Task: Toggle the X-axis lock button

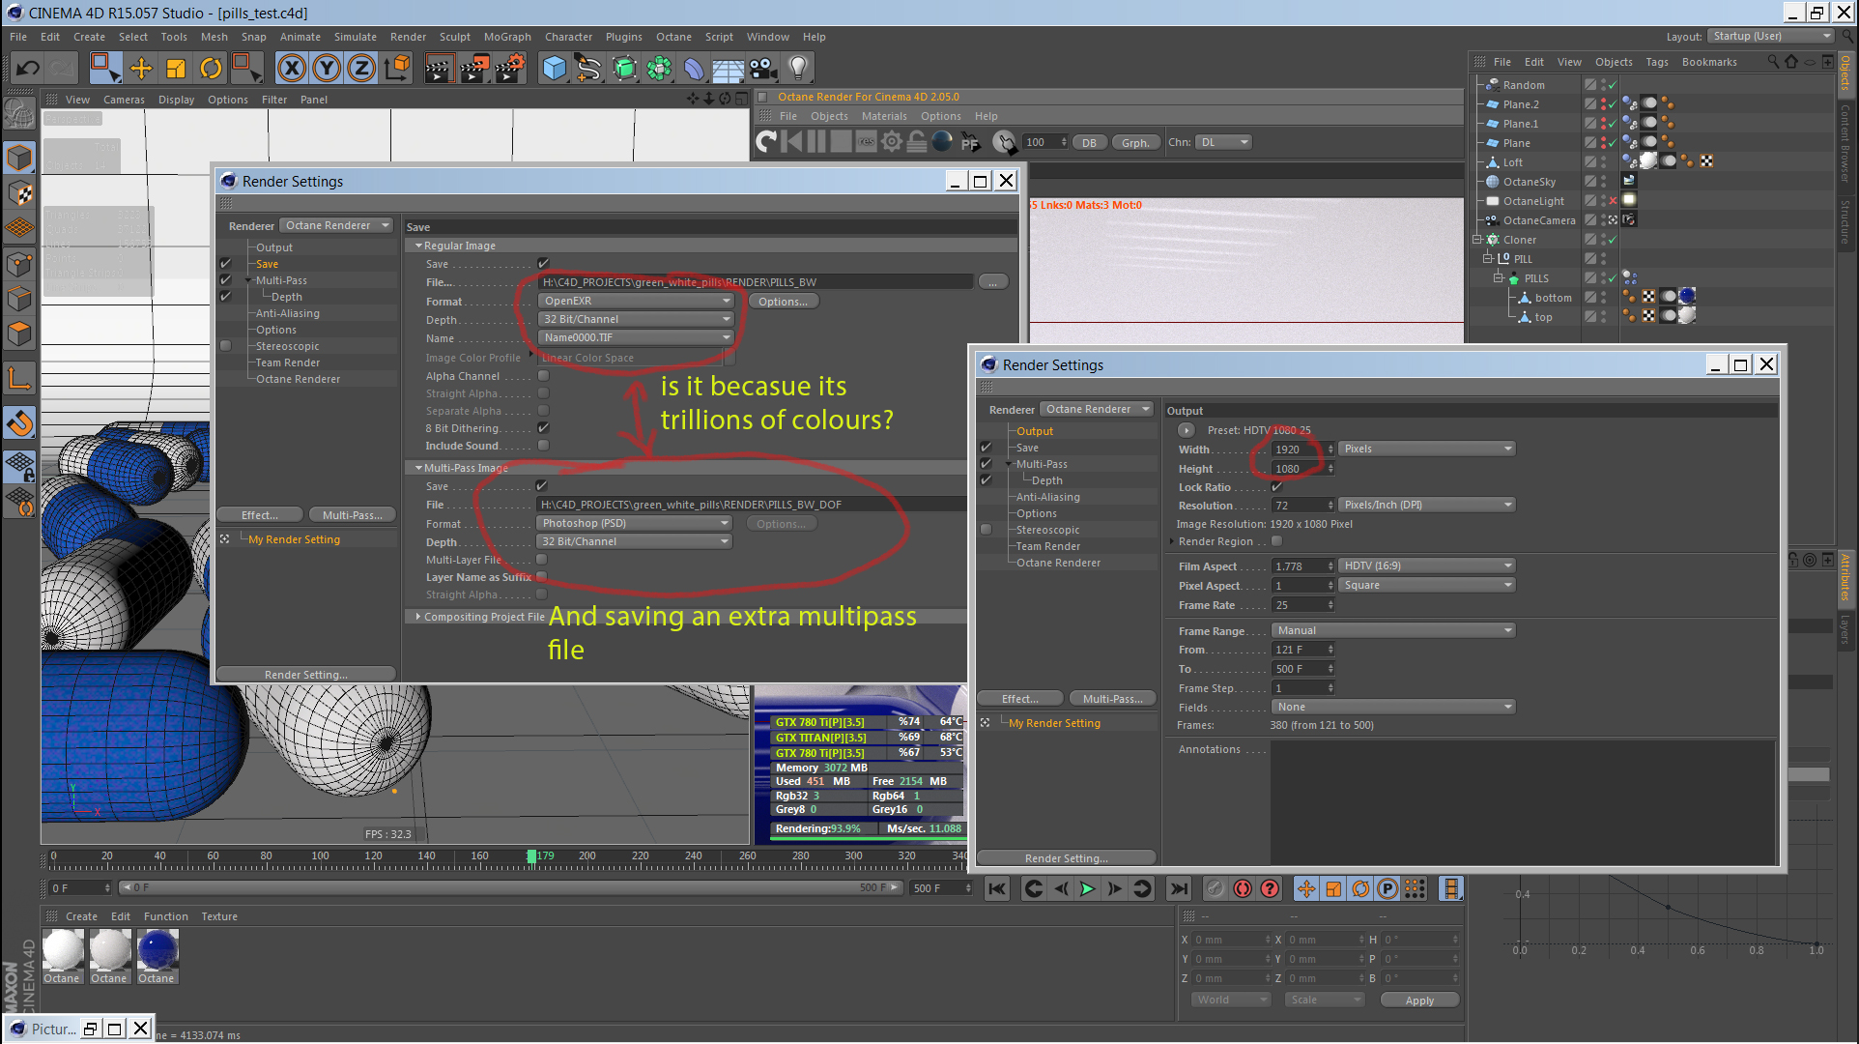Action: click(292, 68)
